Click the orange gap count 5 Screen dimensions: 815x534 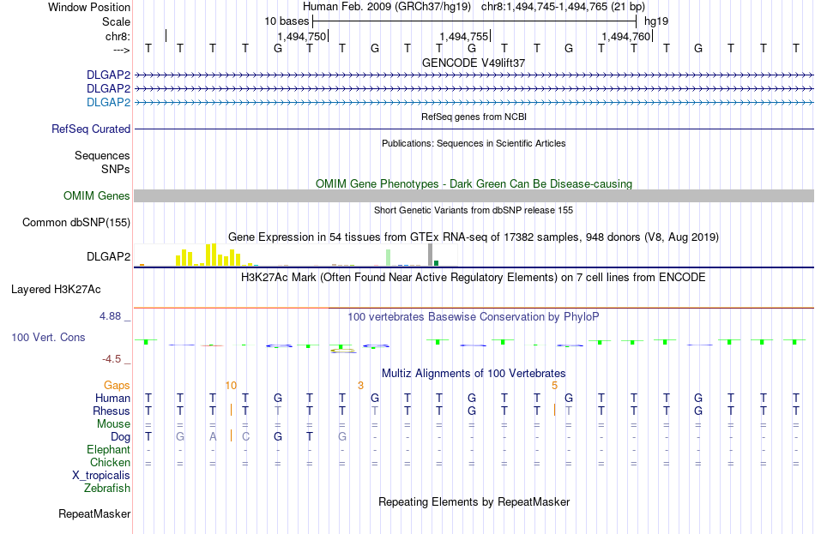click(554, 386)
